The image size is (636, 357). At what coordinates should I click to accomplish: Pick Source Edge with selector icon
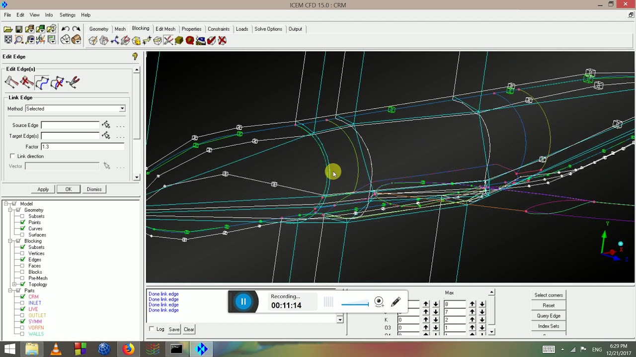pos(106,125)
